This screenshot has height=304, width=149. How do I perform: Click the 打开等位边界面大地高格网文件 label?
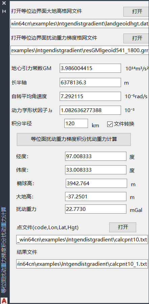click(x=47, y=11)
